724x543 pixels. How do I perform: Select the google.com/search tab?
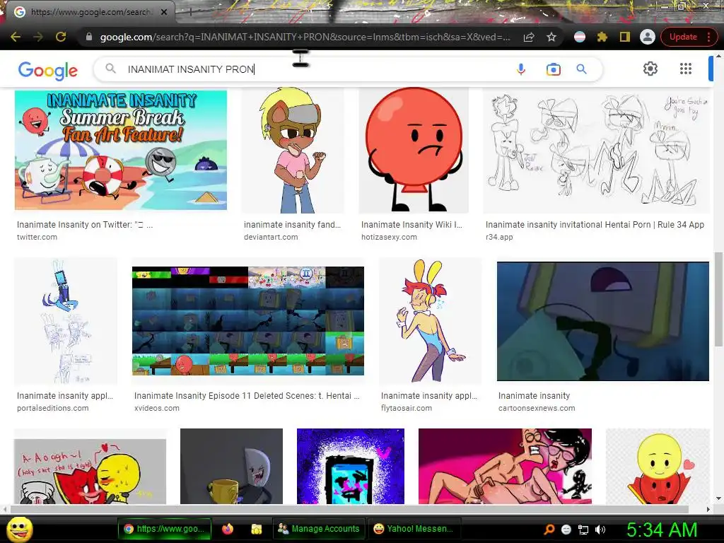tap(90, 12)
